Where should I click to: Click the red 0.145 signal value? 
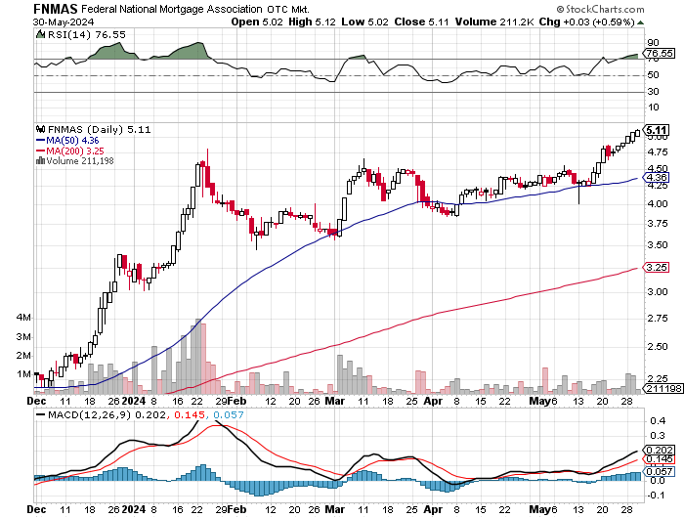(189, 414)
